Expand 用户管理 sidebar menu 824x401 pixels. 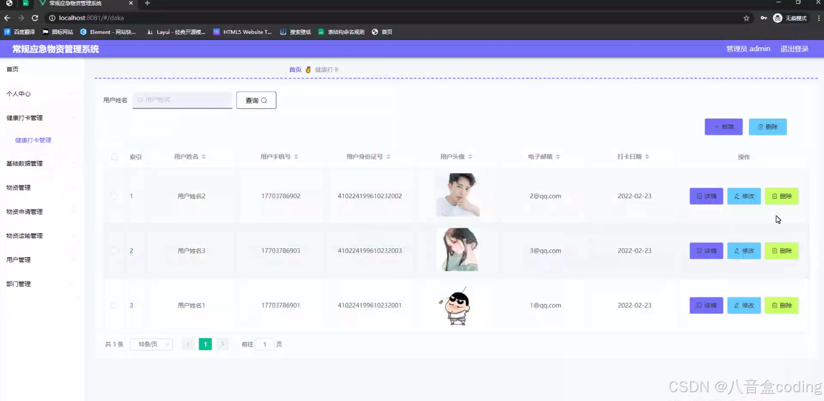pyautogui.click(x=42, y=260)
